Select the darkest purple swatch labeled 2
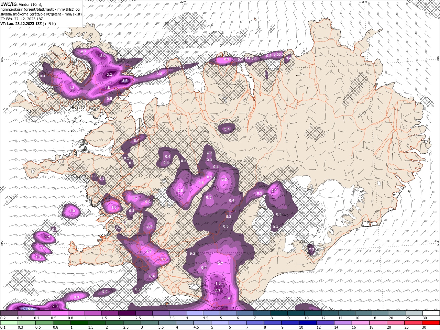440x330 pixels. click(x=127, y=313)
